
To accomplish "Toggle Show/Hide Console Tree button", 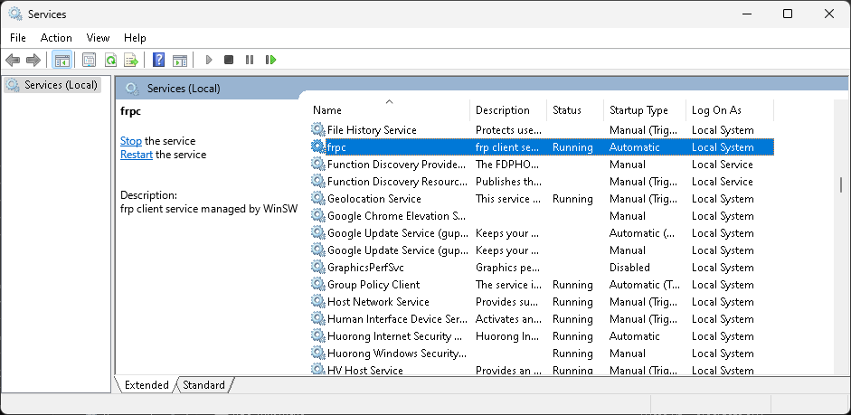I will pos(62,60).
